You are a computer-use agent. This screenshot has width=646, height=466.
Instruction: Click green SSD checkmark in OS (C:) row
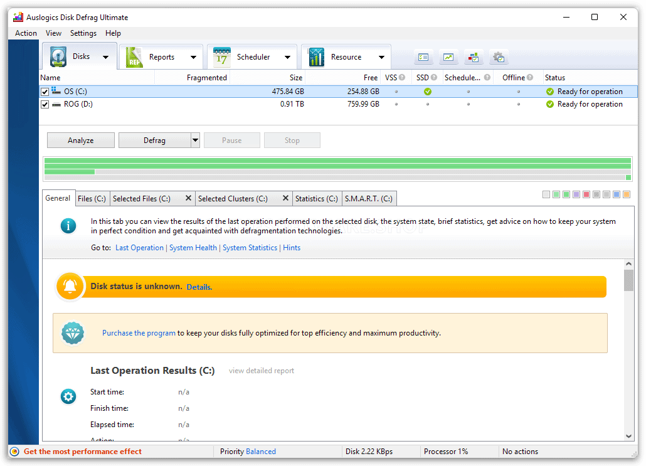[x=428, y=92]
